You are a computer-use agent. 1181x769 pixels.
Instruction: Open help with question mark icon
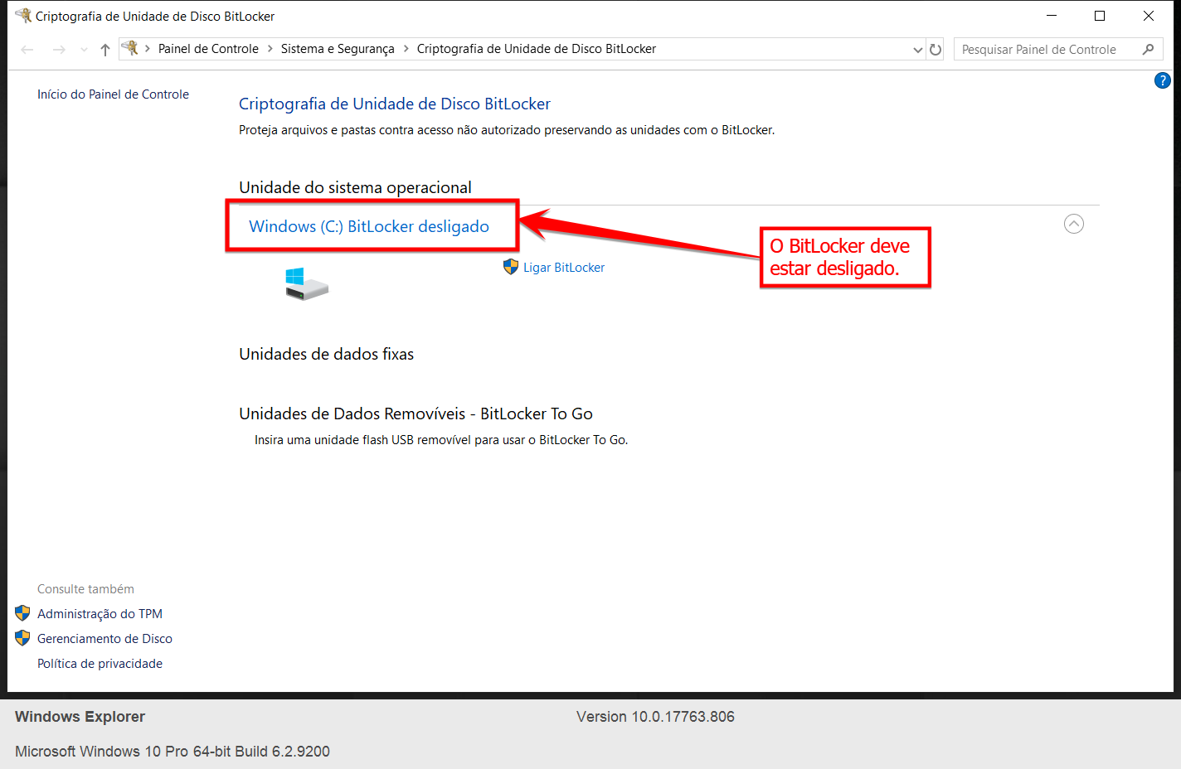1163,80
